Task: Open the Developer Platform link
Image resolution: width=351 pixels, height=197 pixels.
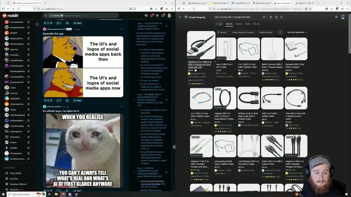Action: pyautogui.click(x=16, y=184)
